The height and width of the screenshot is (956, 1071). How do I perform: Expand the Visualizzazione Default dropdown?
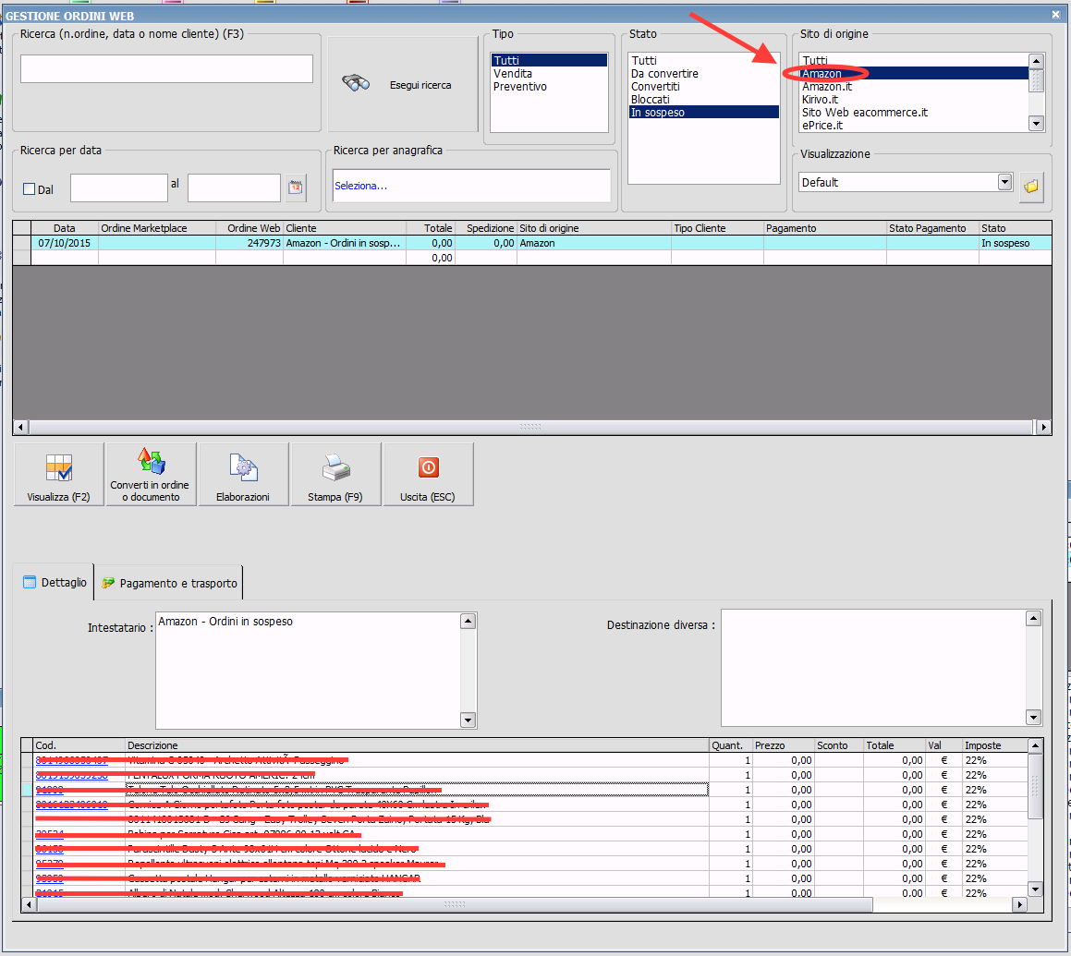point(1005,182)
